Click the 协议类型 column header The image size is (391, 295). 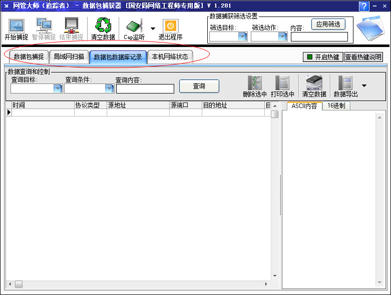(91, 105)
